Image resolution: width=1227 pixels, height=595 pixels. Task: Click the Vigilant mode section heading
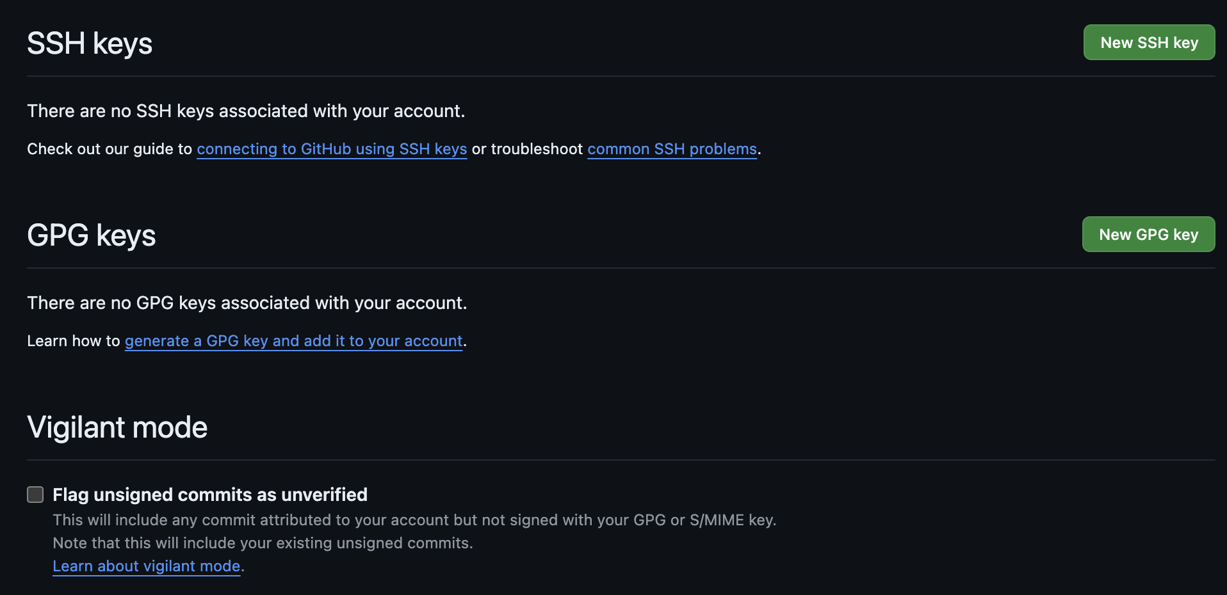117,427
